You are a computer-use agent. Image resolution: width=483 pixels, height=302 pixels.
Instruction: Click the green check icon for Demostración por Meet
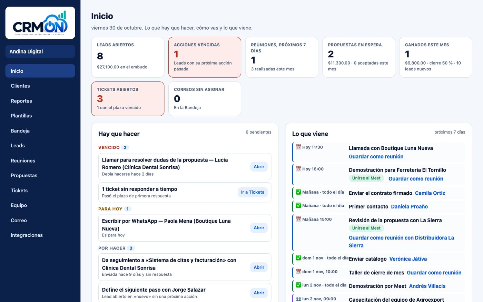[298, 285]
